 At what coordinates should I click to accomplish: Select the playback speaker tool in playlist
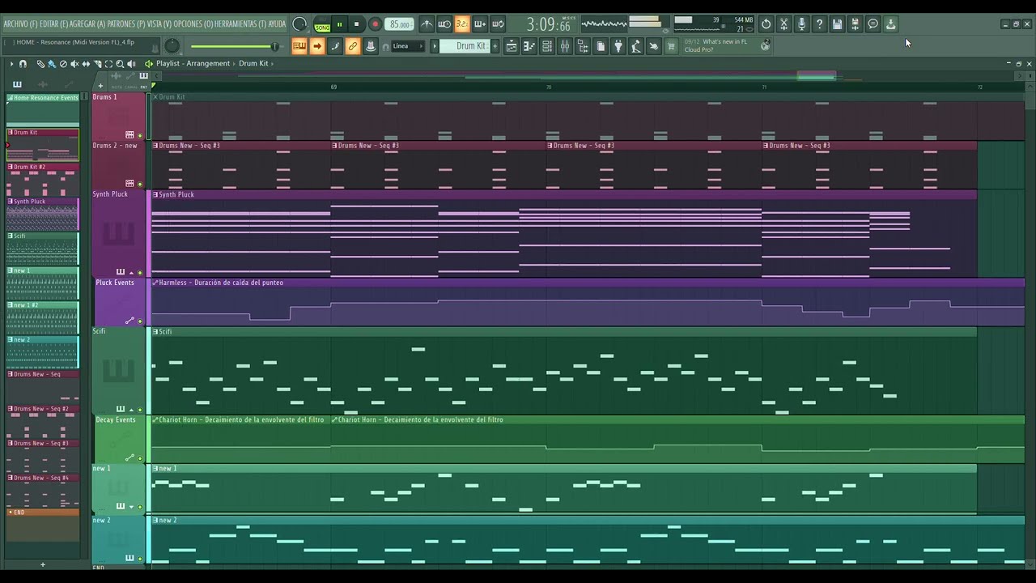pos(131,63)
